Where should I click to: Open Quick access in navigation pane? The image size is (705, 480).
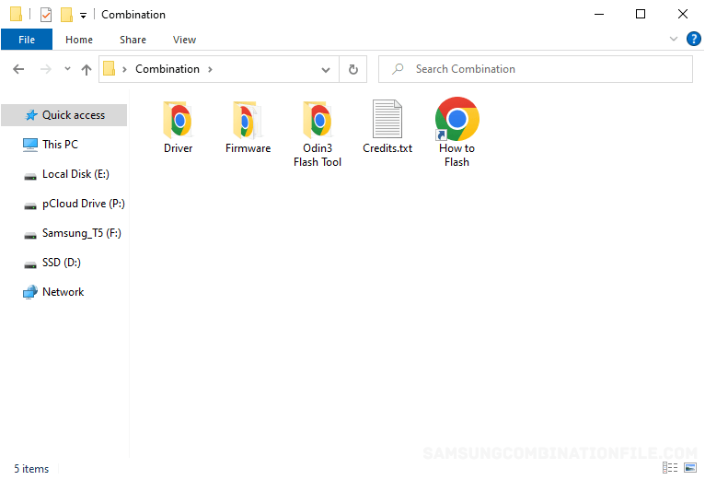pyautogui.click(x=64, y=115)
